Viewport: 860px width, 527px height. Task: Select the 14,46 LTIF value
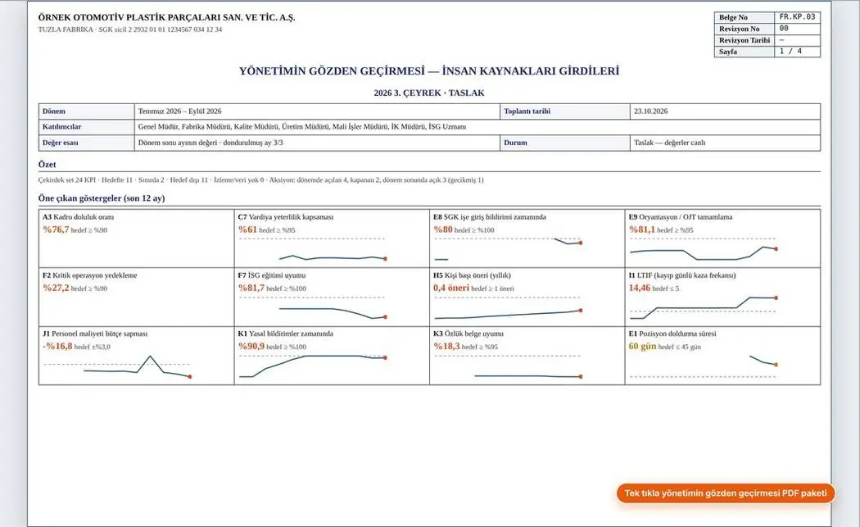tap(640, 288)
